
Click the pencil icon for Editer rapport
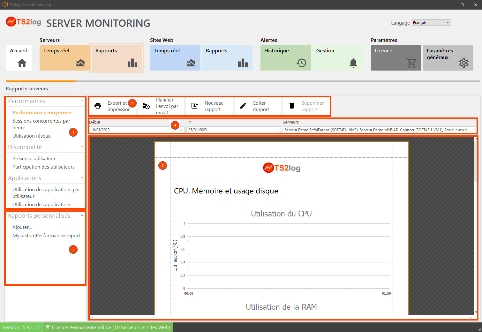click(x=243, y=106)
